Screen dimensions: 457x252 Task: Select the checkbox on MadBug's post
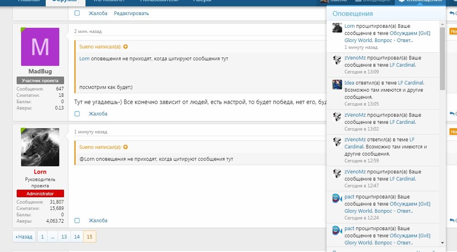(x=77, y=114)
